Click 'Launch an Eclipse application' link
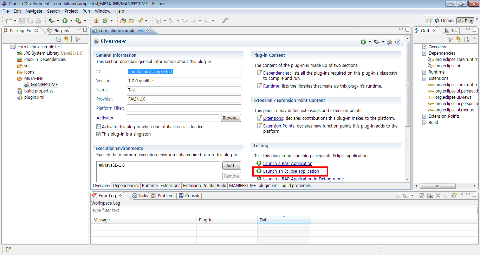The image size is (480, 255). point(291,171)
